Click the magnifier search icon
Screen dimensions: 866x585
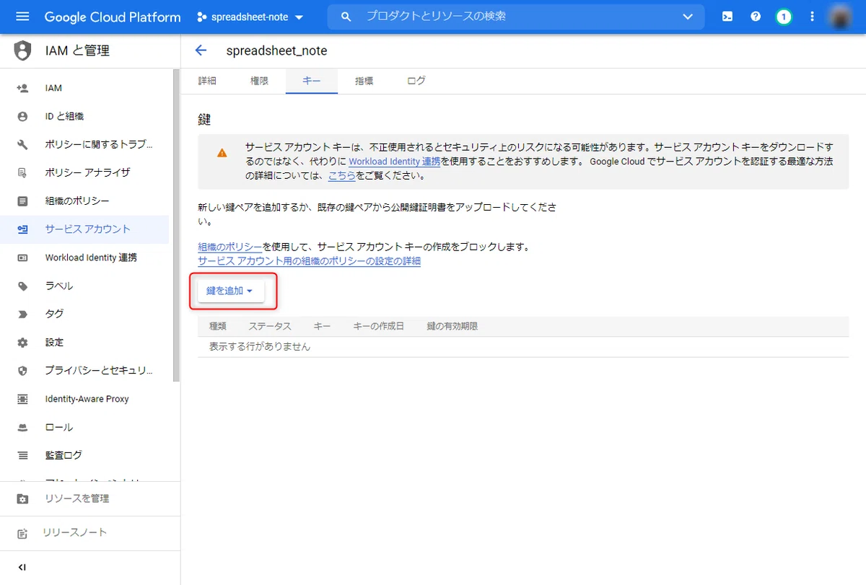346,16
